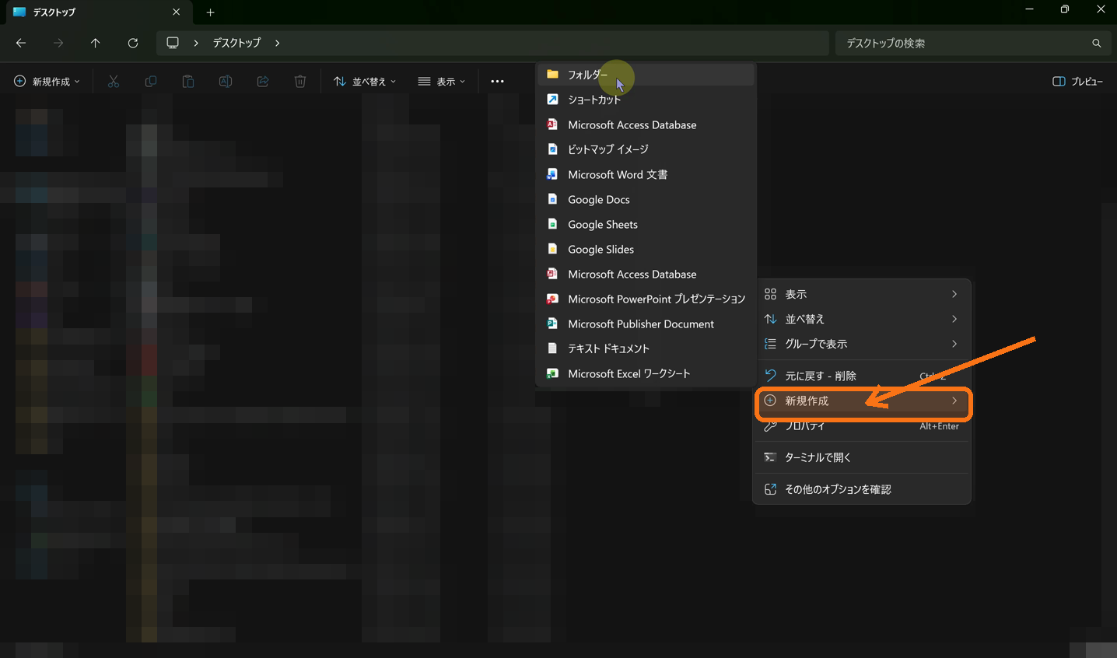Expand 表示 submenu in context menu
Screen dimensions: 1117x658
click(x=862, y=294)
